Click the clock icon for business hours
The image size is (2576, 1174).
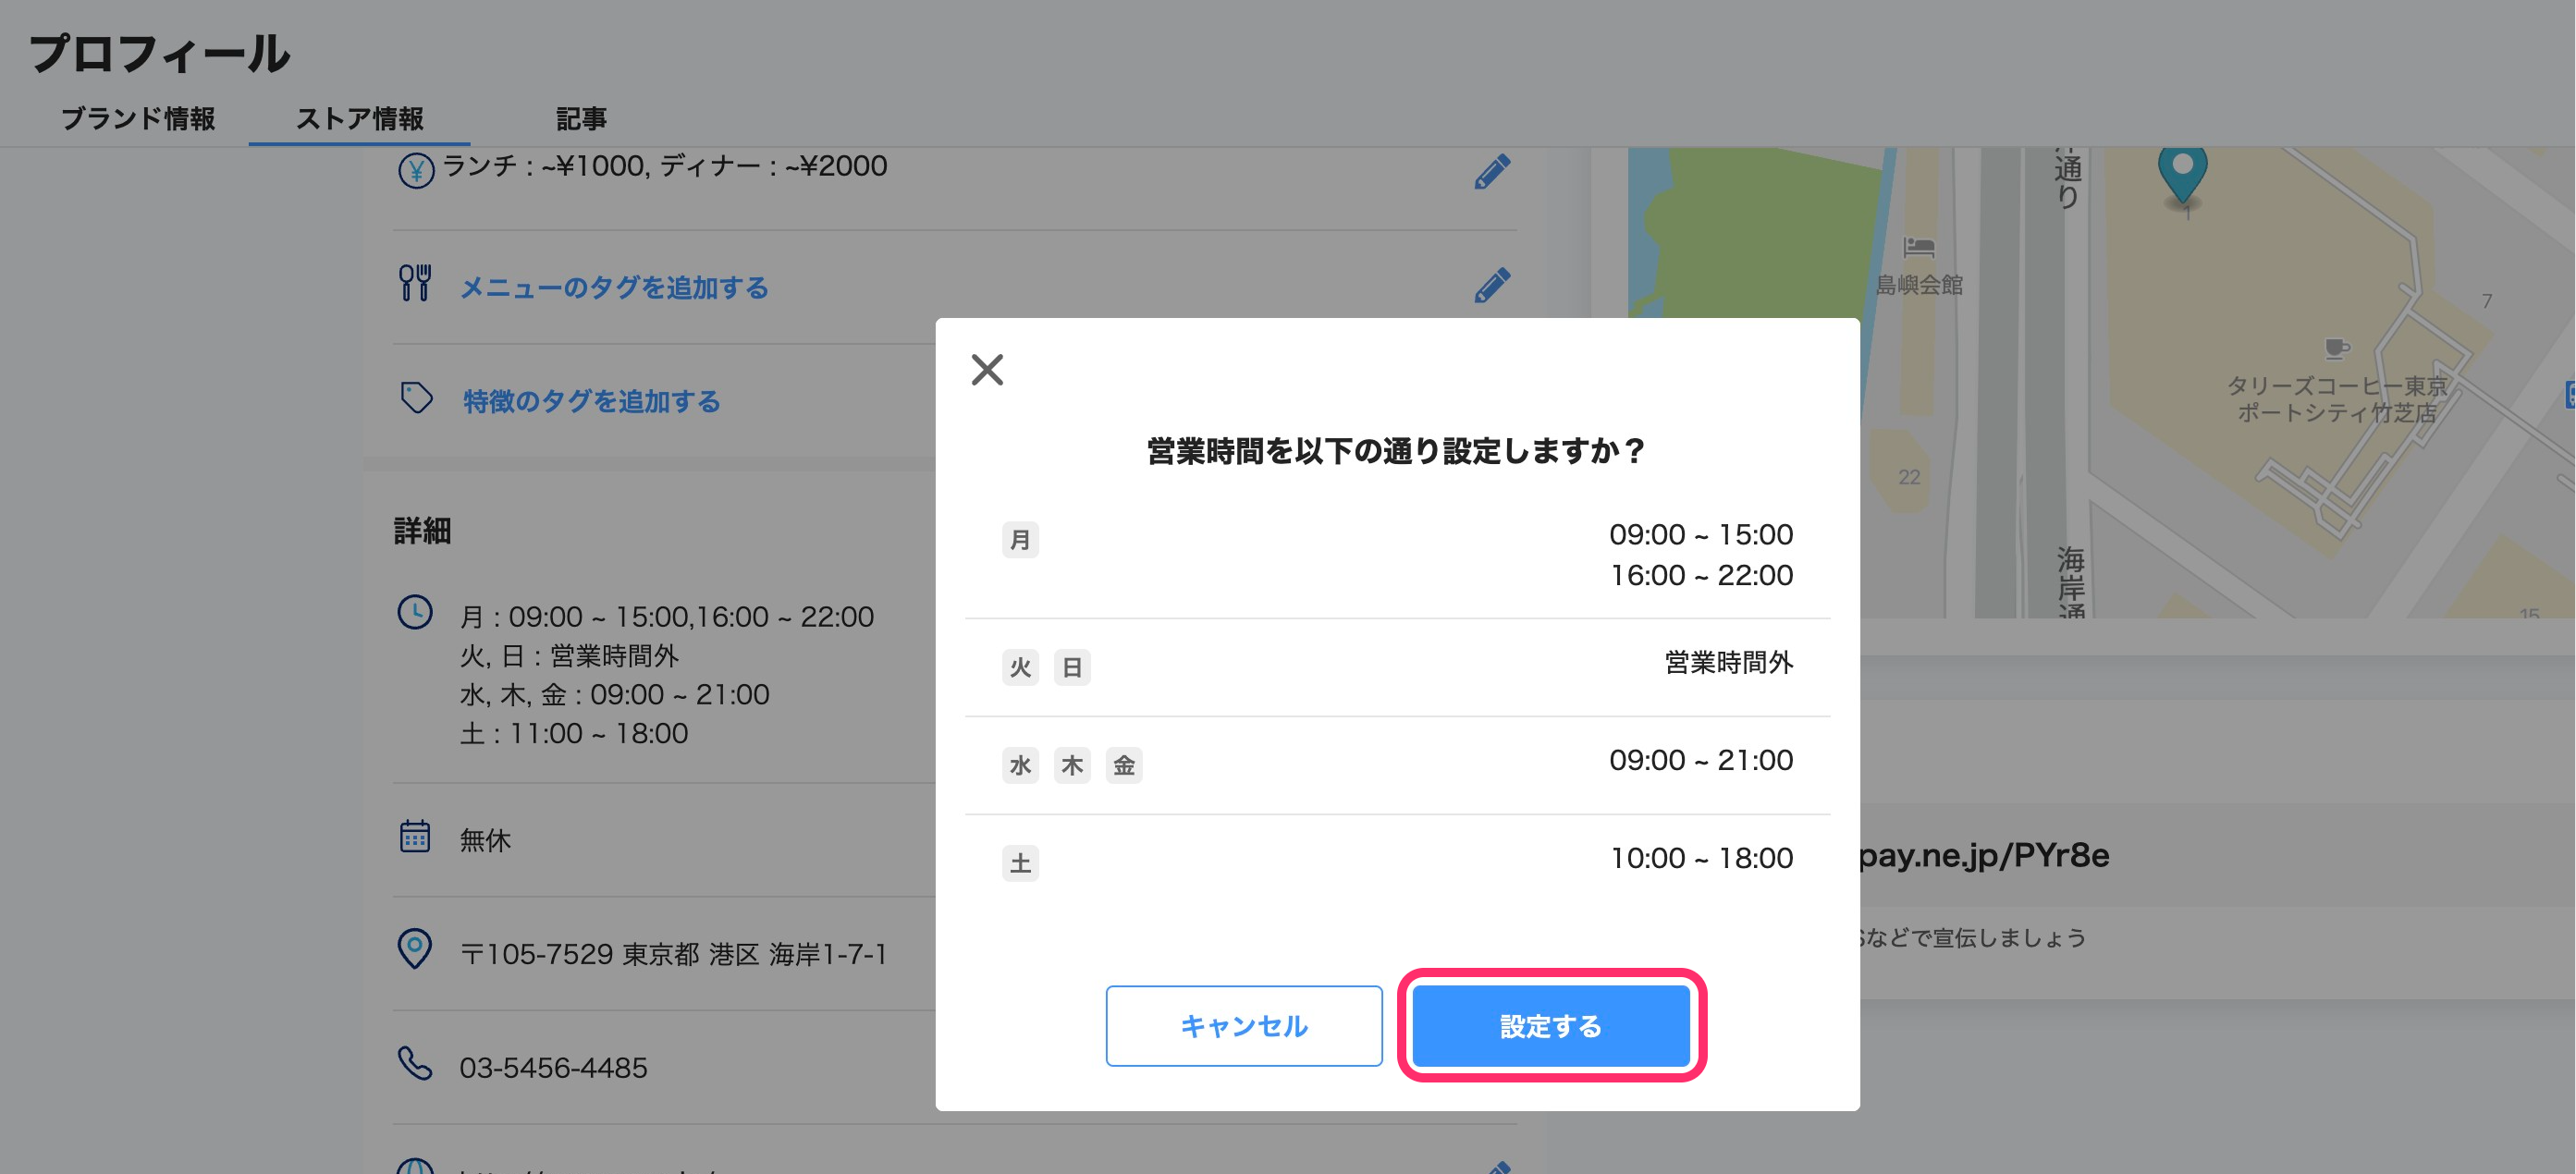(x=415, y=612)
